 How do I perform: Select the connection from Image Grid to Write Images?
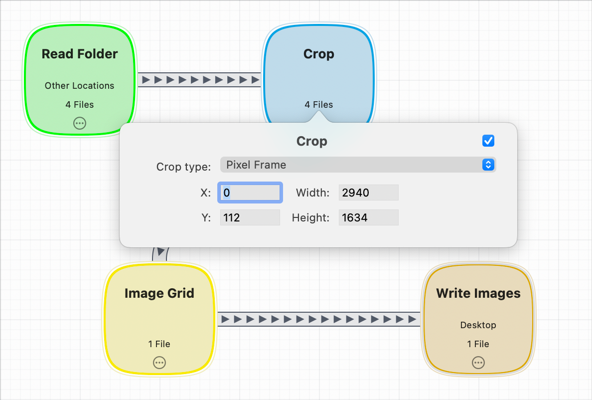pyautogui.click(x=318, y=319)
